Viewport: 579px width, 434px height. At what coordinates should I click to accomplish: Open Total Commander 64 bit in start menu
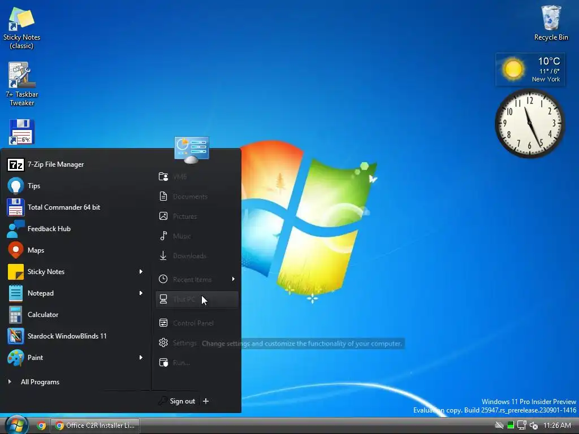(76, 207)
